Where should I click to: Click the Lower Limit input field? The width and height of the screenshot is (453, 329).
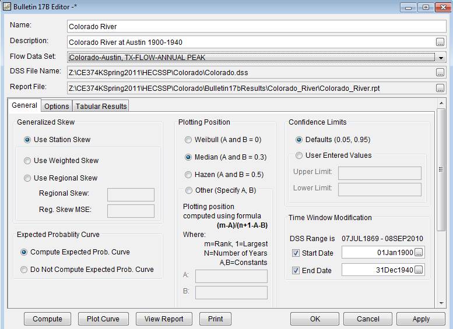(380, 190)
